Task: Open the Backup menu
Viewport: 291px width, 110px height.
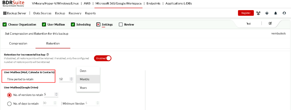Action: pyautogui.click(x=60, y=13)
